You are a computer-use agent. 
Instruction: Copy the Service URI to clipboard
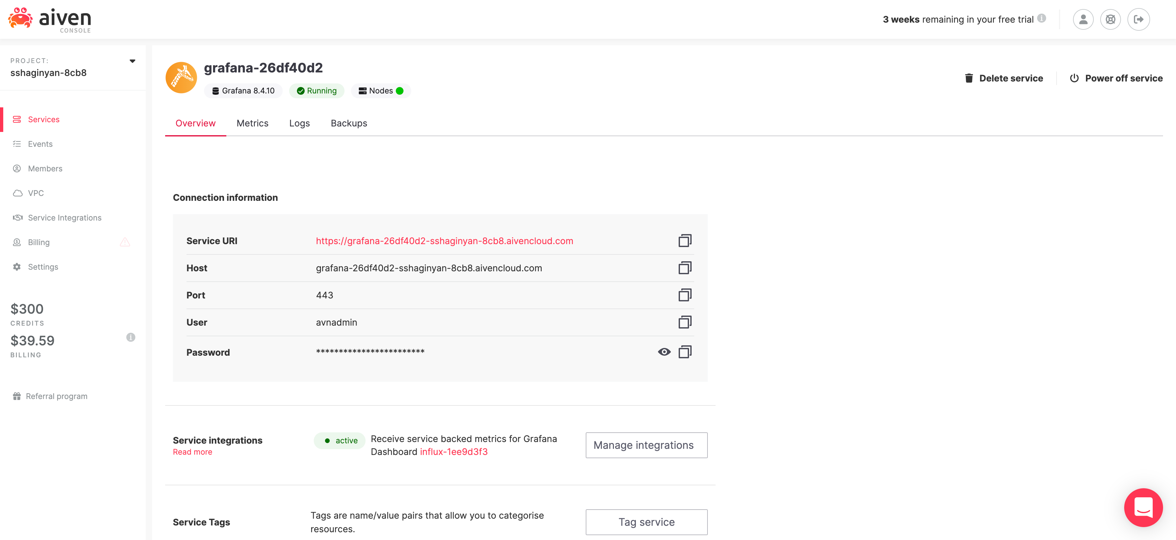[x=684, y=240]
